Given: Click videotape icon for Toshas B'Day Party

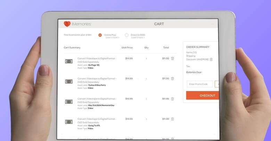Looking at the screenshot, I should (69, 81).
